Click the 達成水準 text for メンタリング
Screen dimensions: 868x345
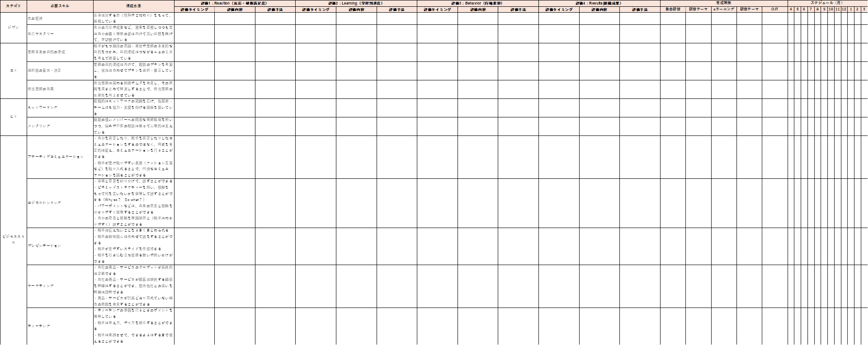[x=134, y=126]
